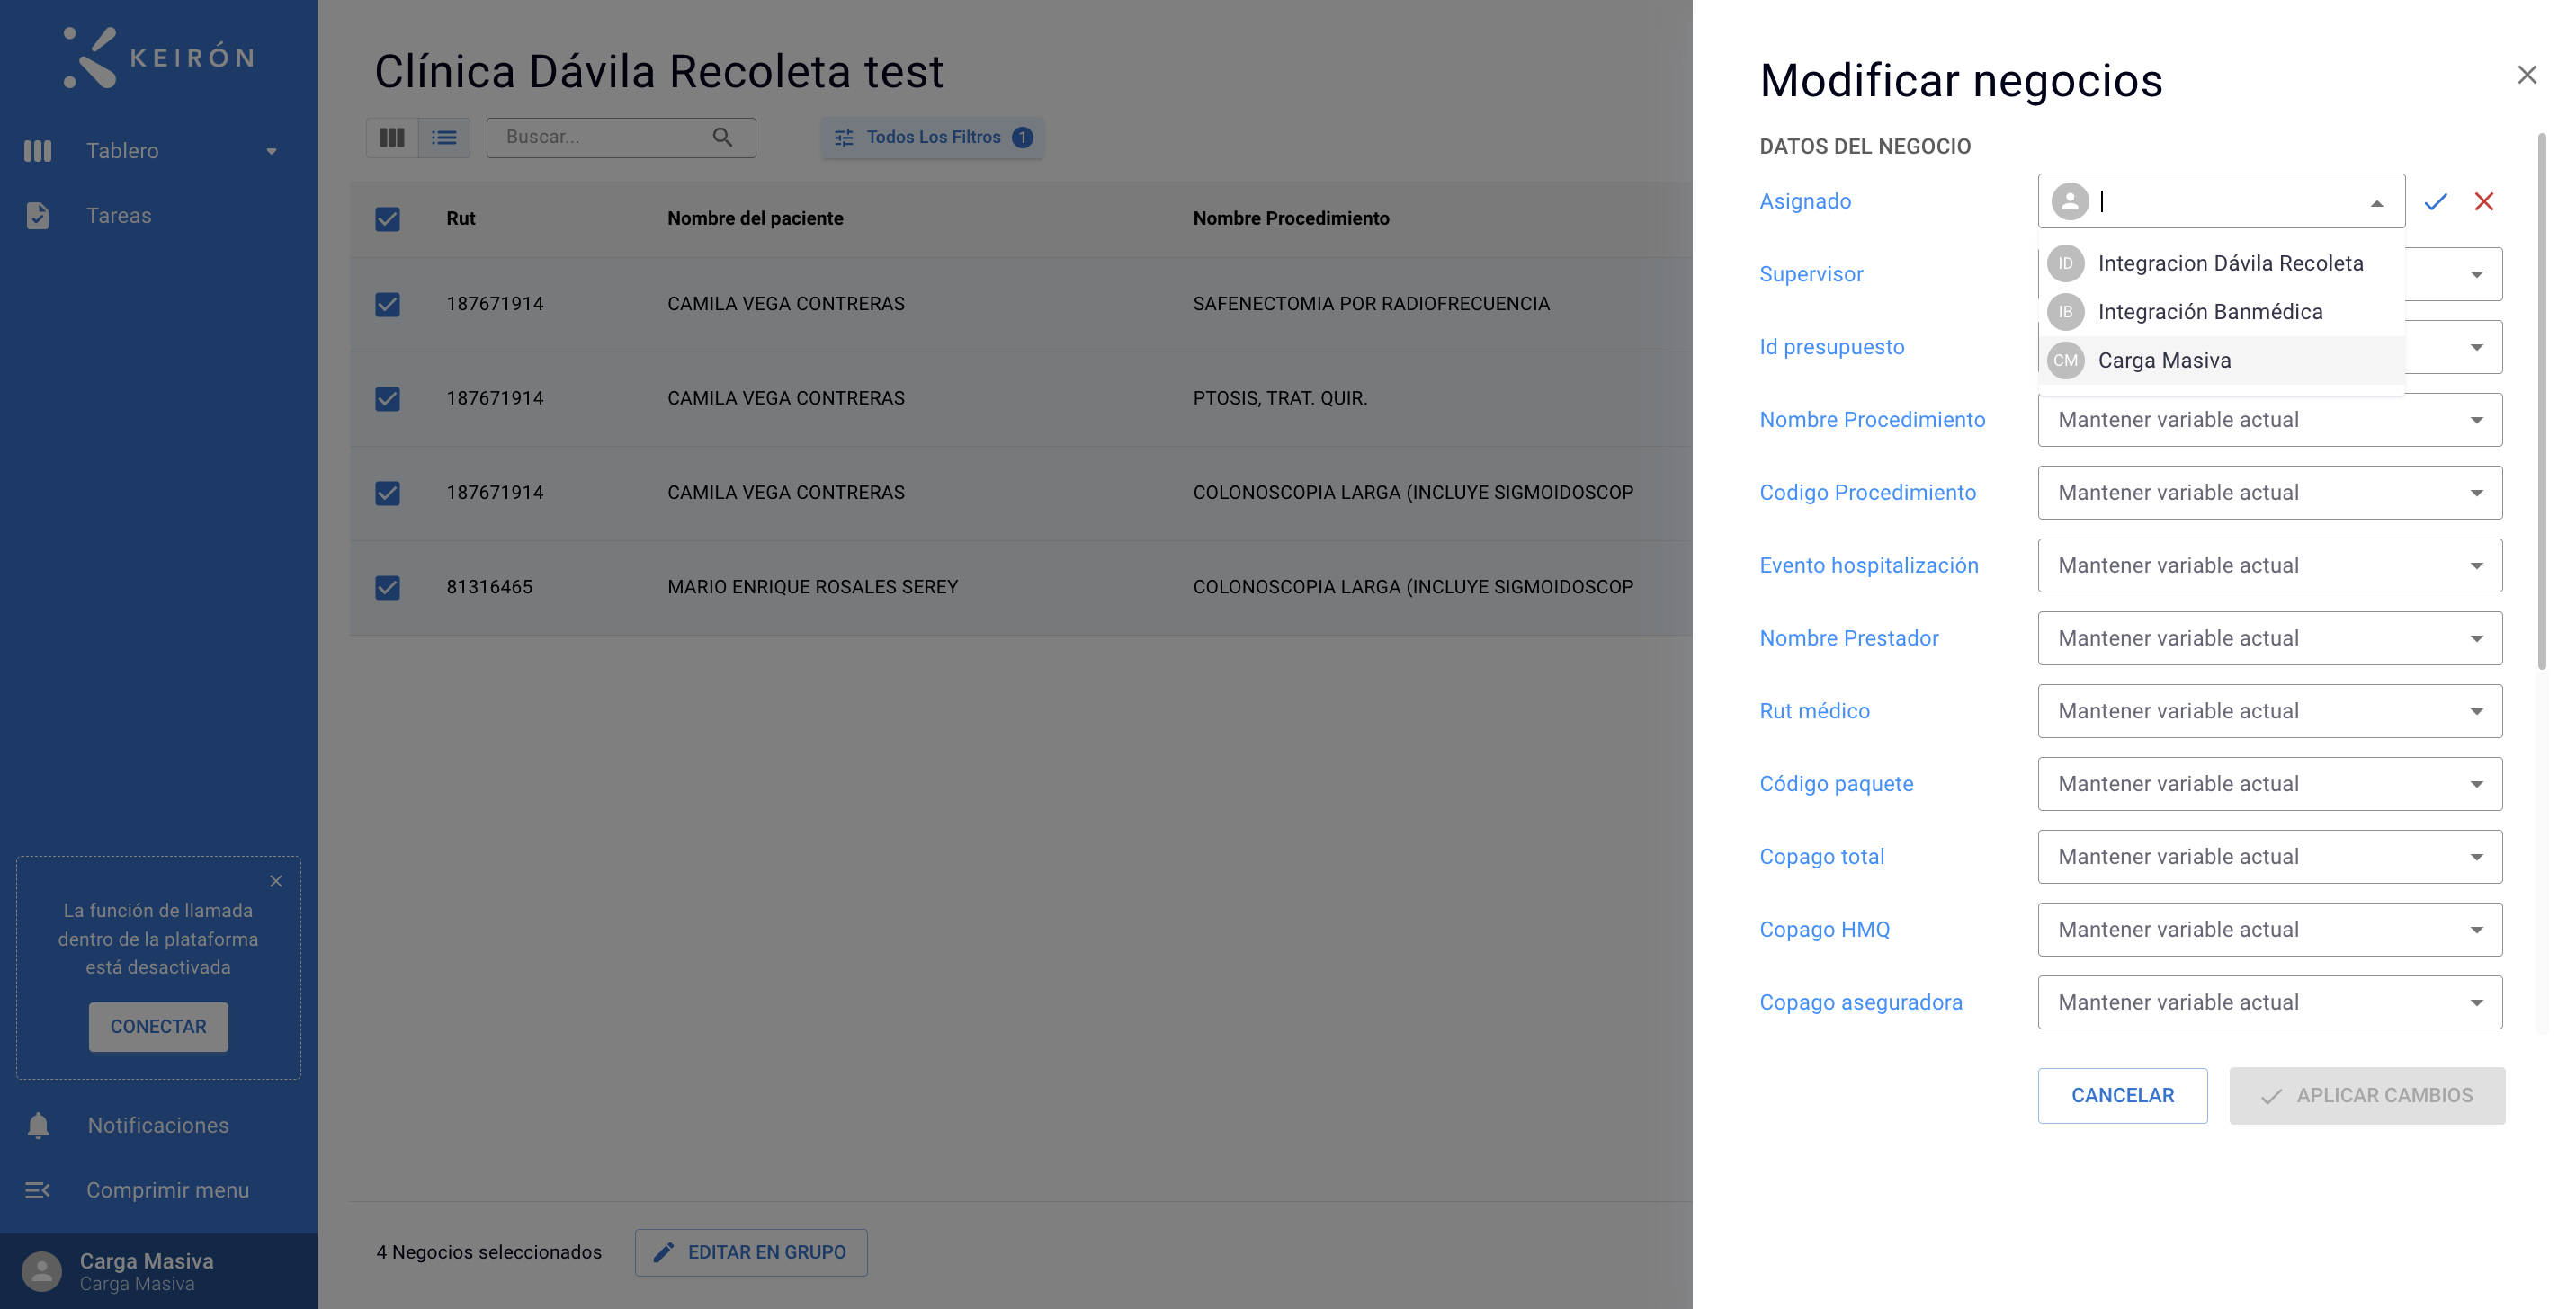Uncheck the SAFENECTOMIA POR RADIOFRECUENCIA row
The height and width of the screenshot is (1309, 2576).
[x=387, y=304]
